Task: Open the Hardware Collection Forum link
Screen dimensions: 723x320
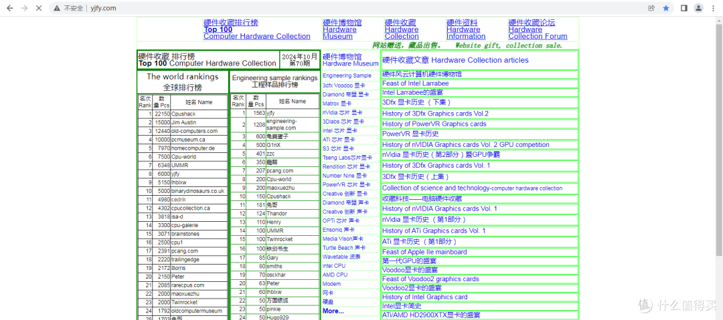Action: click(x=538, y=29)
